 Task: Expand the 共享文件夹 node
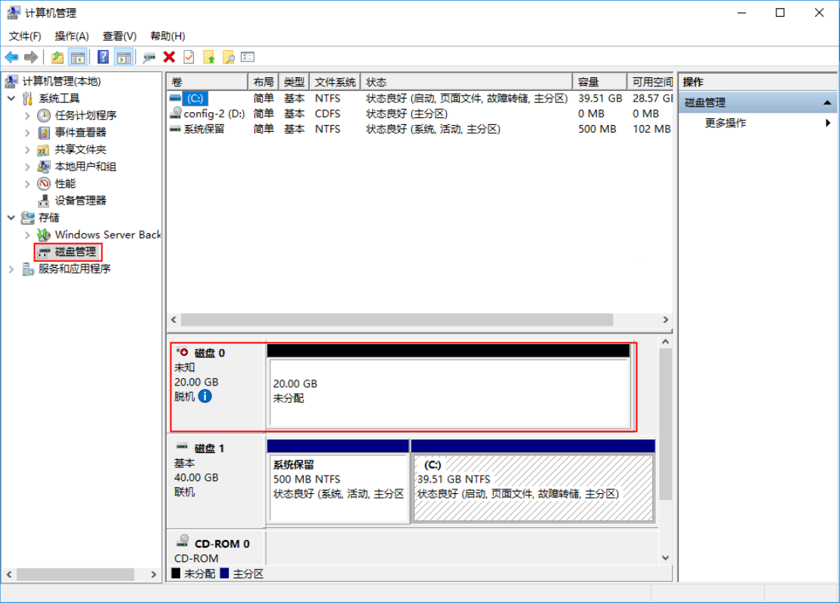[27, 149]
